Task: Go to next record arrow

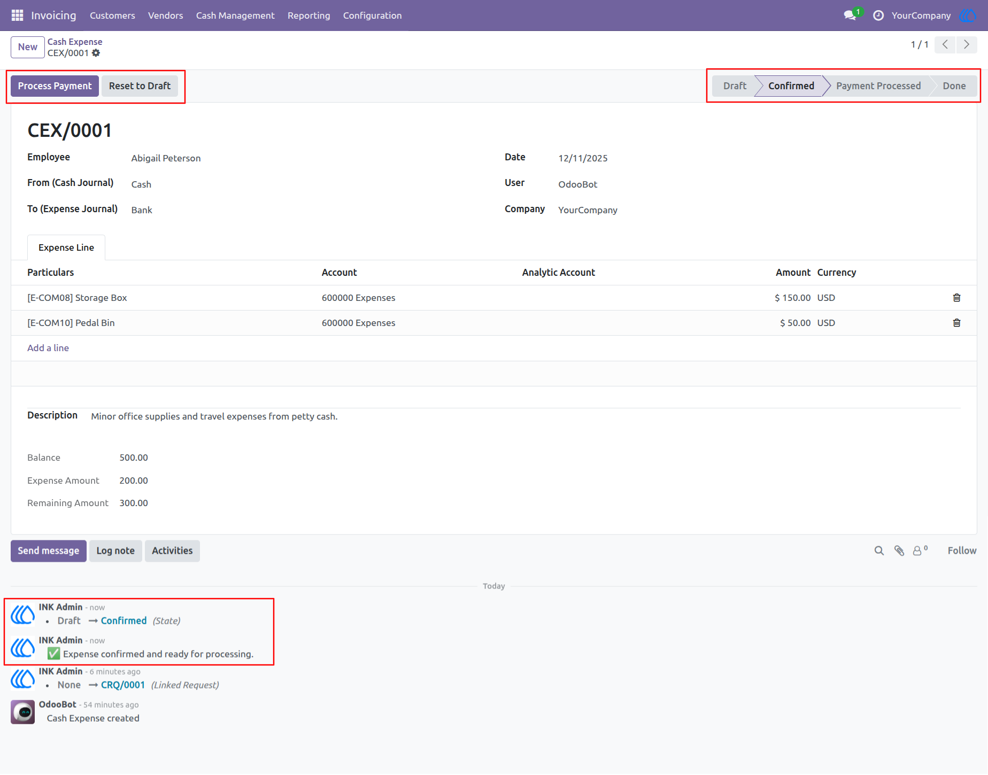Action: [966, 44]
